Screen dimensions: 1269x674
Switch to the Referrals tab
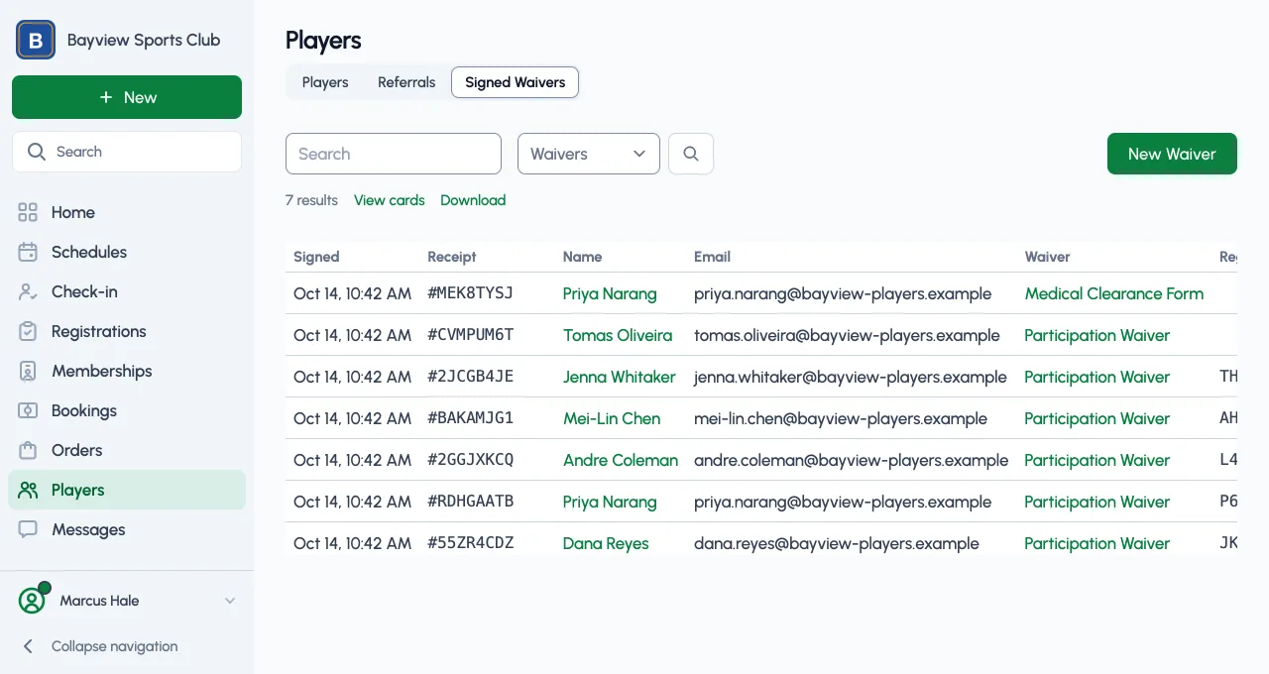(406, 82)
